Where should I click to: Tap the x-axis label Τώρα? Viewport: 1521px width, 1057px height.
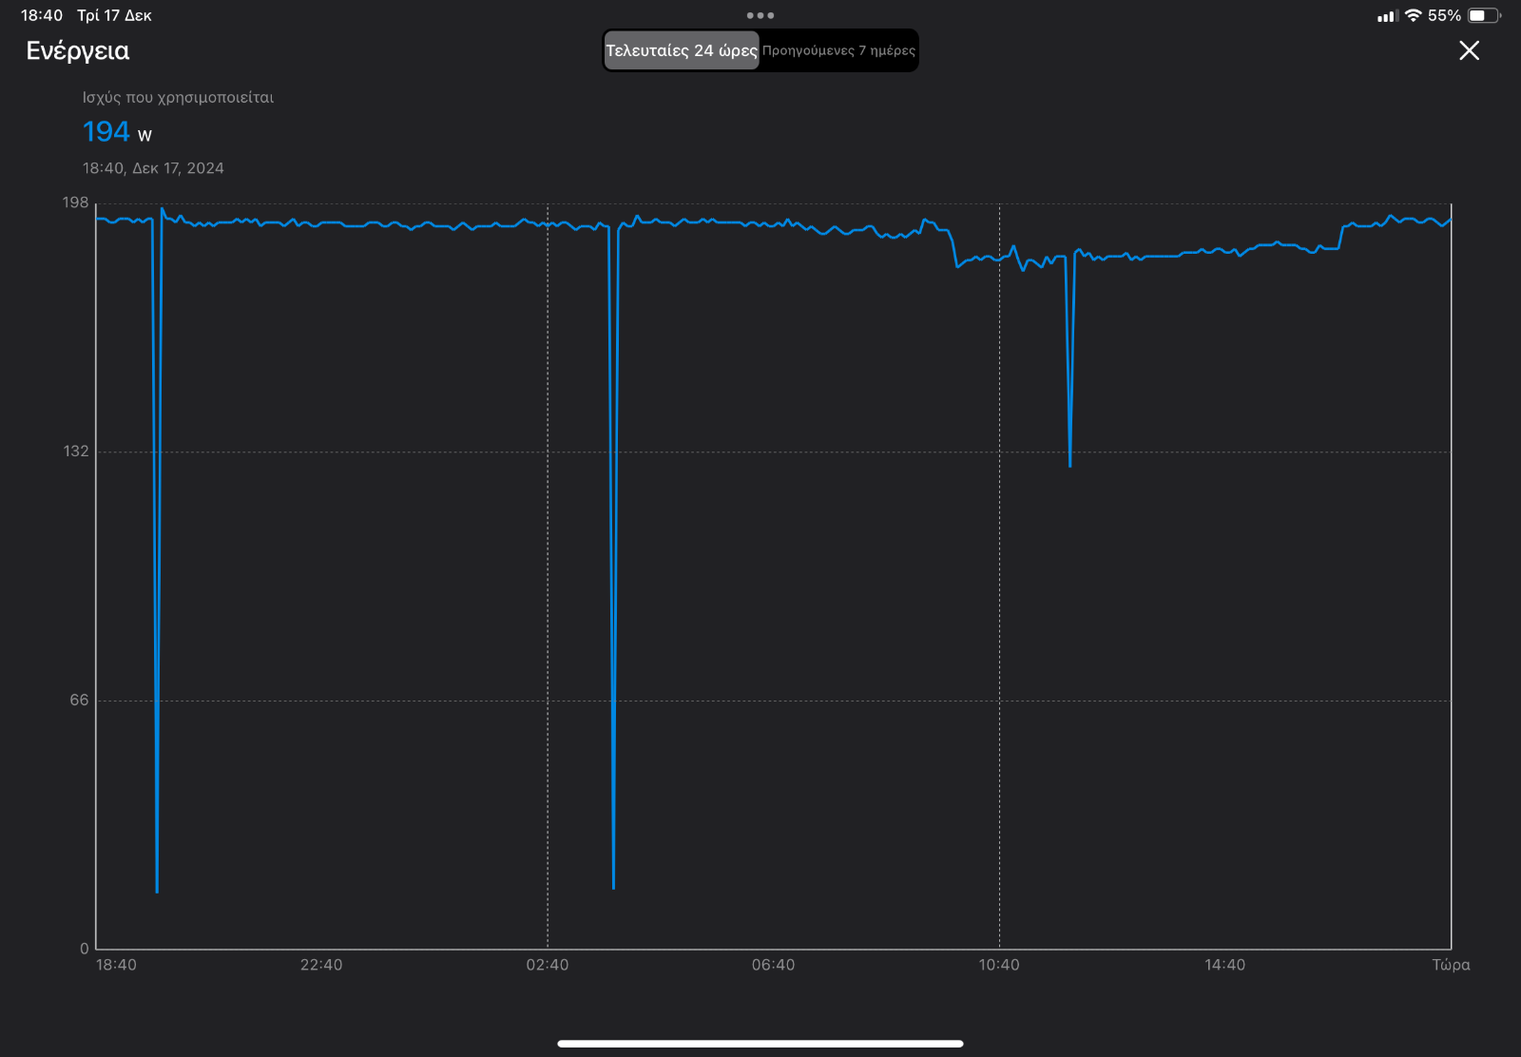[x=1451, y=965]
